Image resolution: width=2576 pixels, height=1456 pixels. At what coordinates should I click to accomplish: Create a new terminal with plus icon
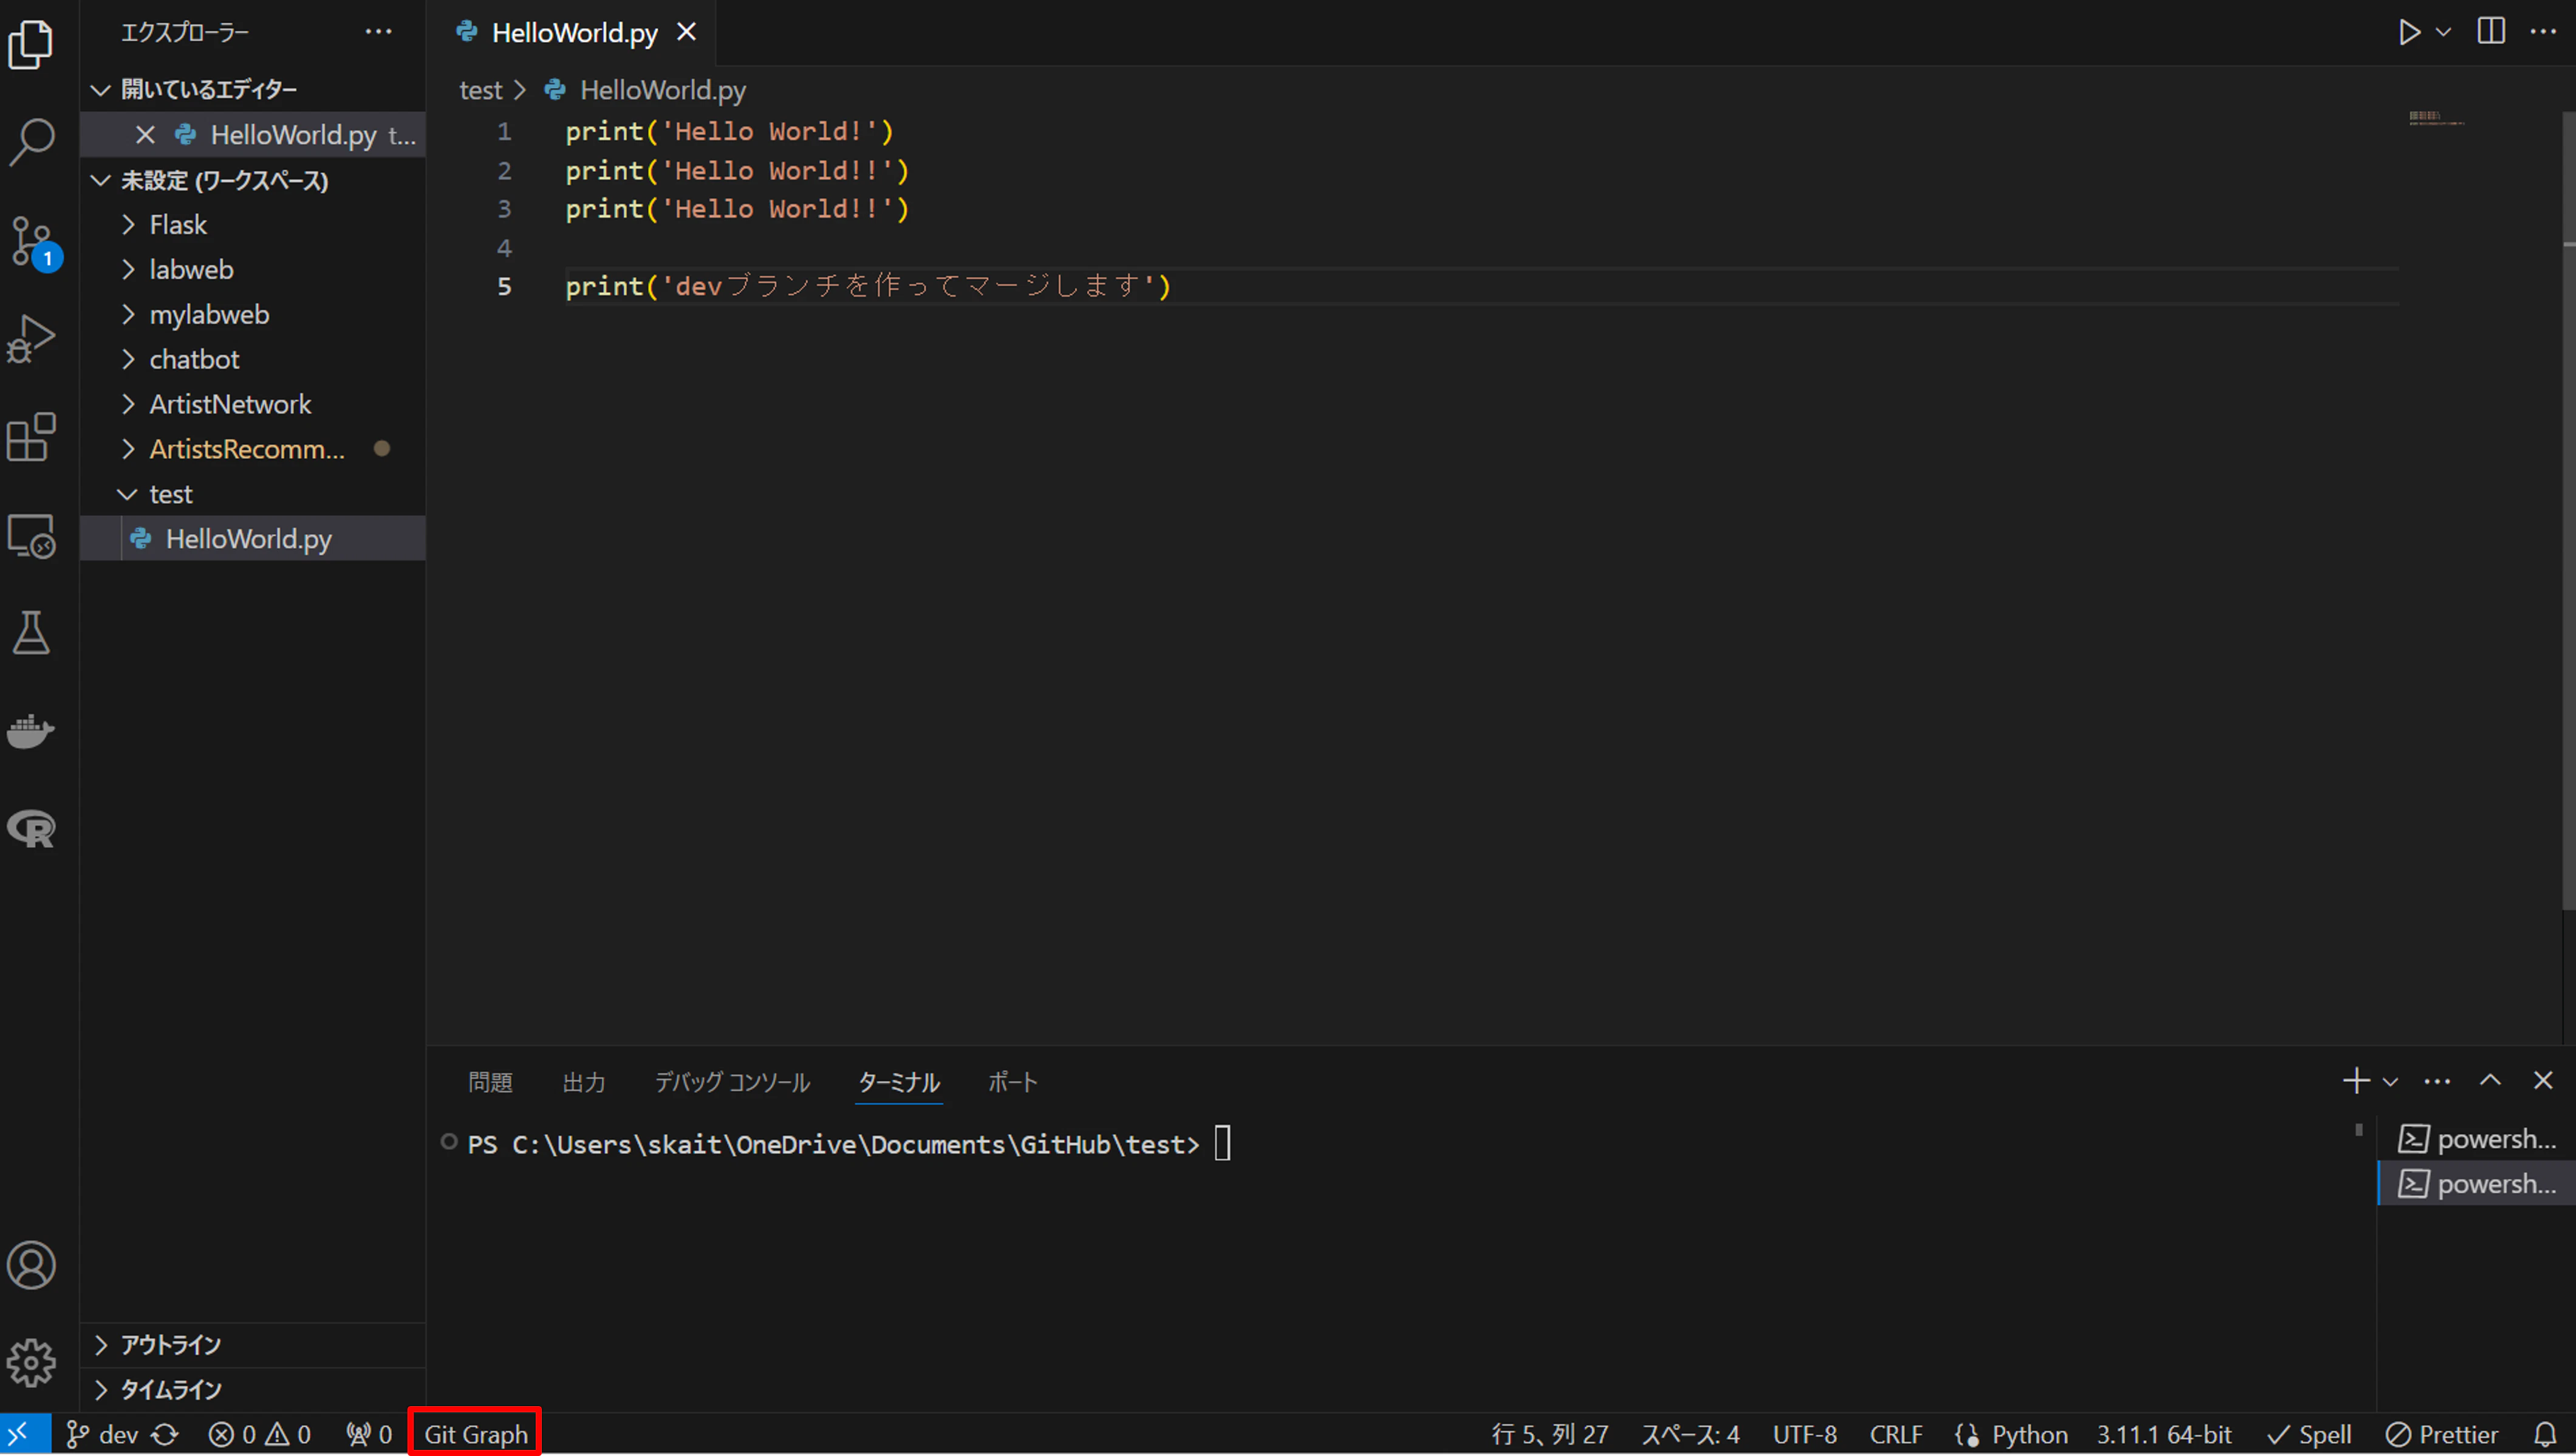tap(2356, 1080)
